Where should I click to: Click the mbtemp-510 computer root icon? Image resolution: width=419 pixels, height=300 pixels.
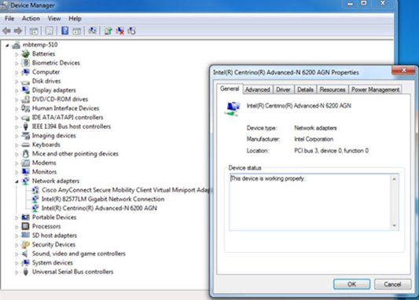coord(17,45)
